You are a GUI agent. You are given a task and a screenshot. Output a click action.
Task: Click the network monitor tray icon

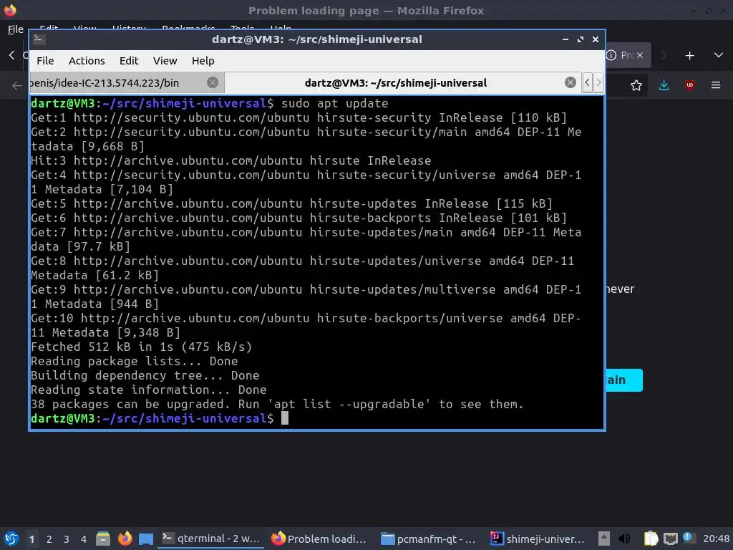coord(670,539)
